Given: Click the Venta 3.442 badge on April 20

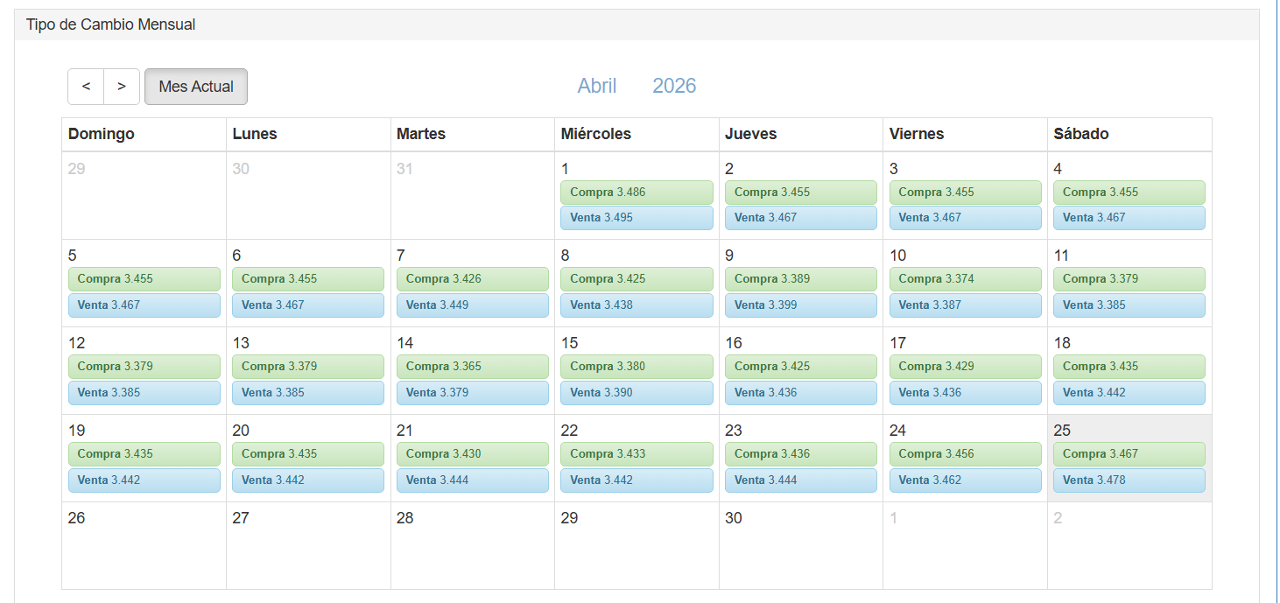Looking at the screenshot, I should 308,480.
